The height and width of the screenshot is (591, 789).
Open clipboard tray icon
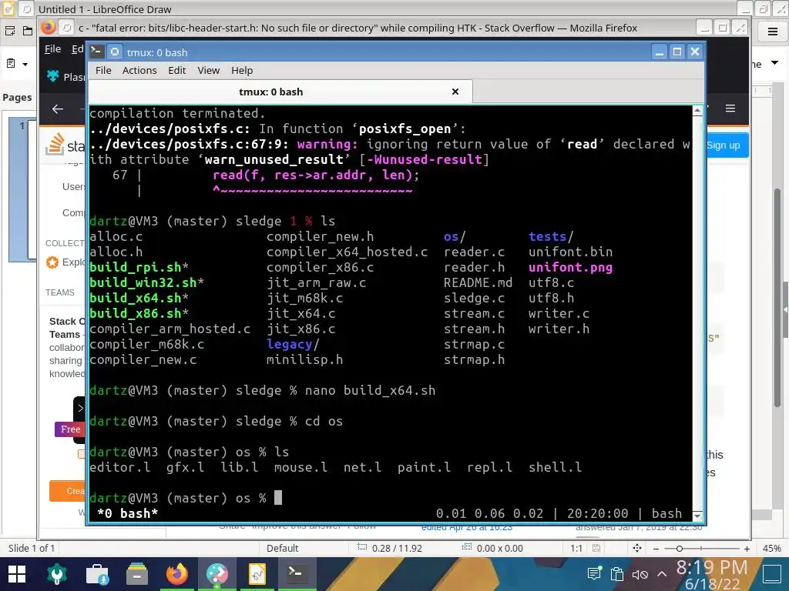click(617, 573)
